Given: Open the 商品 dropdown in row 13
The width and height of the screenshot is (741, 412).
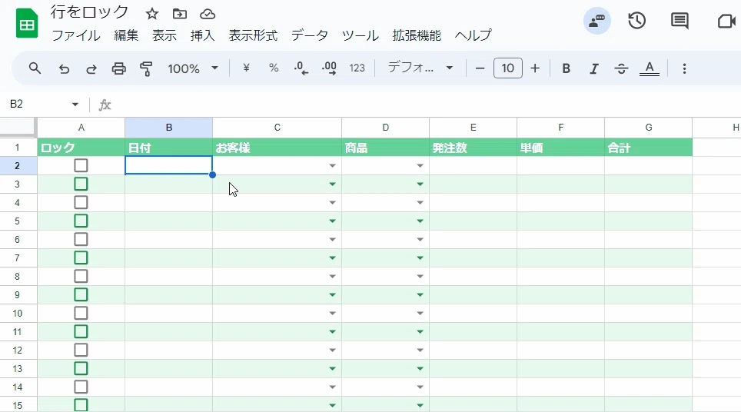Looking at the screenshot, I should pyautogui.click(x=420, y=368).
